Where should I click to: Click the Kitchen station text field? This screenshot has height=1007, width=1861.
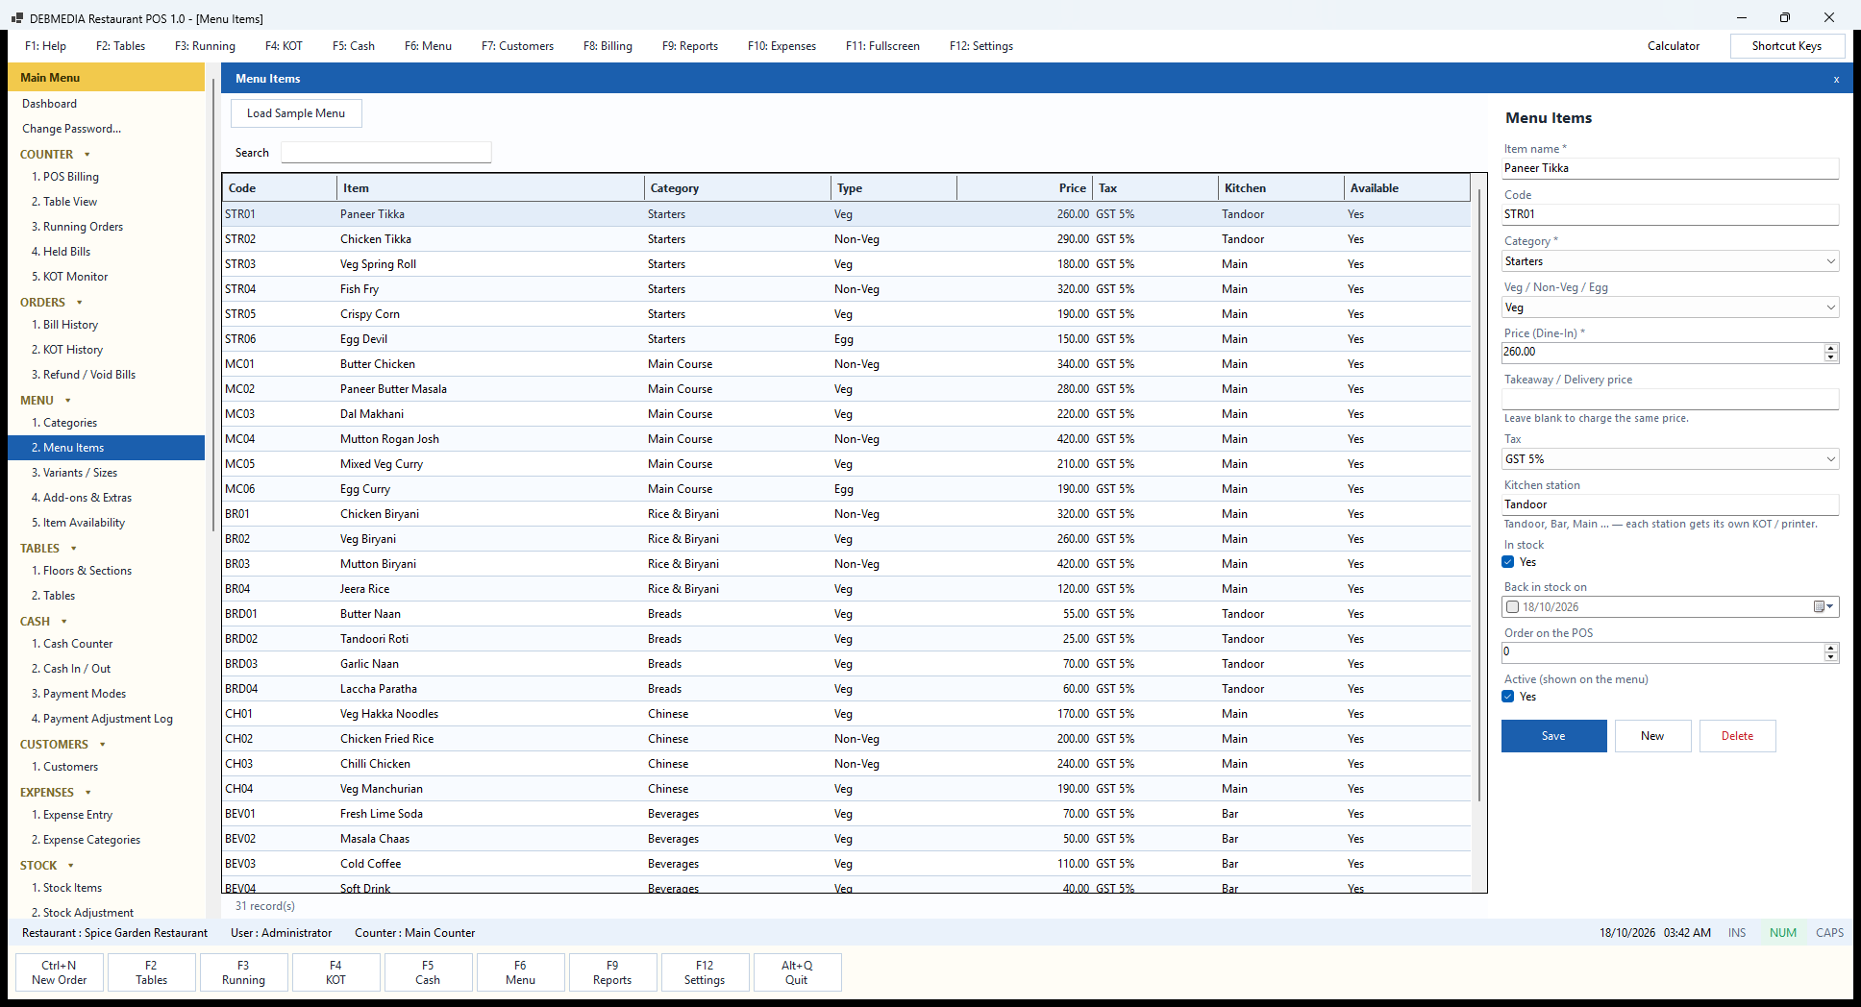[x=1671, y=504]
